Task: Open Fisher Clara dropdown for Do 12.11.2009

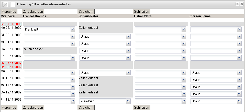Action: coord(184,94)
